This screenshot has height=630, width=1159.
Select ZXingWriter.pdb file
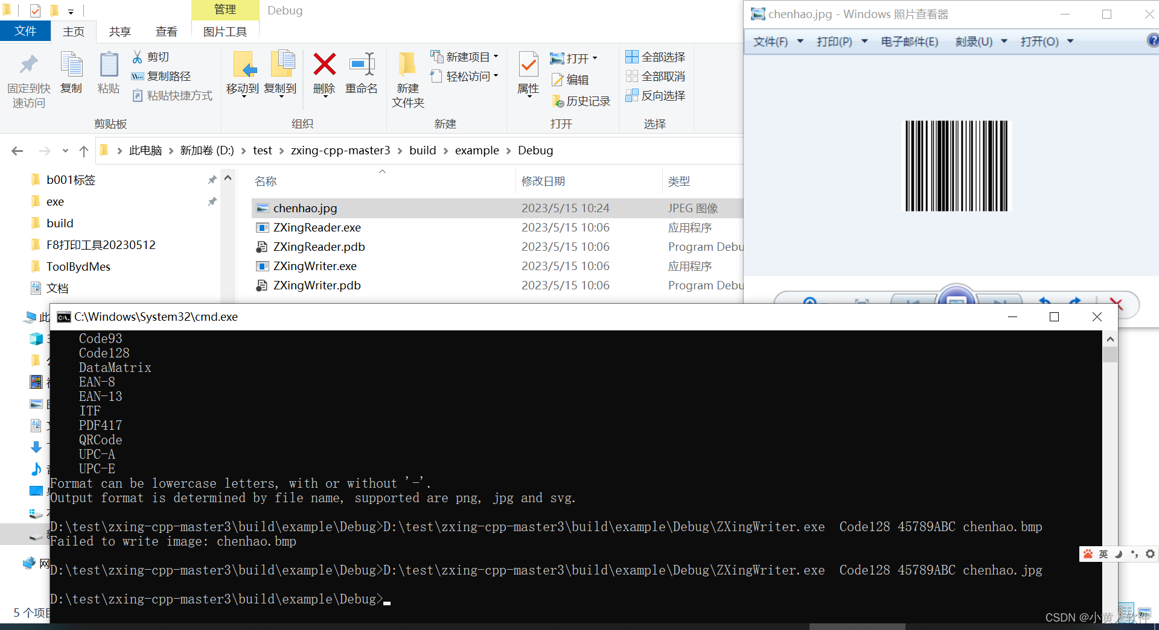(x=497, y=285)
